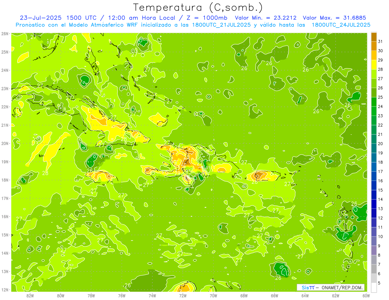Viewport: 389px width, 300px height.
Task: Click the colorbar label '24'
Action: [381, 106]
